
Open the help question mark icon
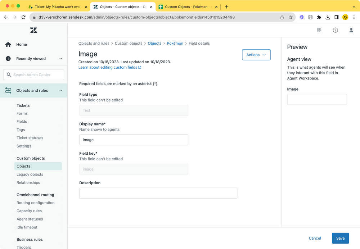[335, 30]
